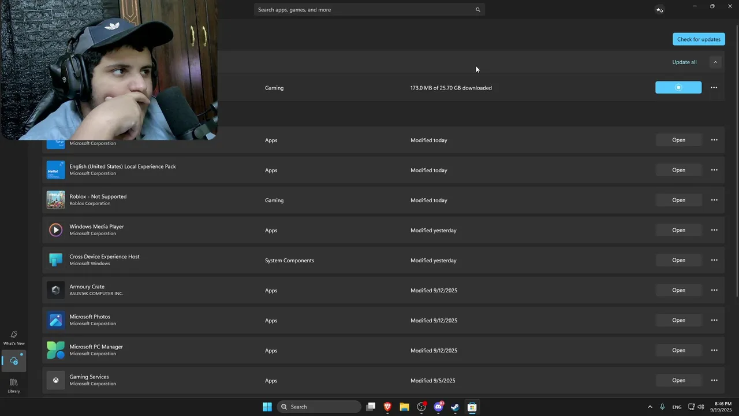
Task: Open more options for English Local Experience Pack
Action: pyautogui.click(x=714, y=170)
